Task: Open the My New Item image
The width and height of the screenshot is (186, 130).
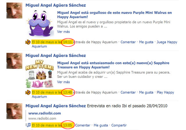Action: point(40,74)
